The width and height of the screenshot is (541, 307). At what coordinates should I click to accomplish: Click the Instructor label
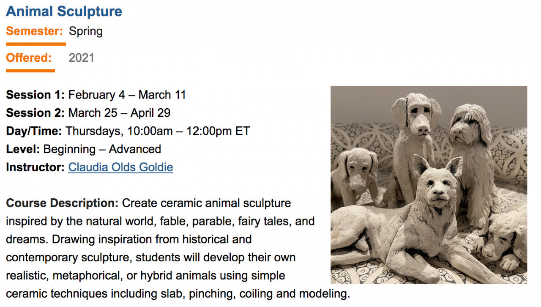point(36,167)
